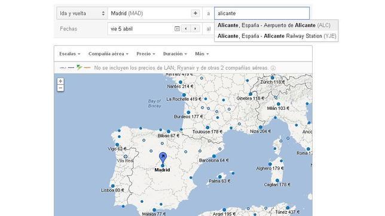Zoom out the map with minus button
This screenshot has width=385, height=216.
pyautogui.click(x=60, y=88)
